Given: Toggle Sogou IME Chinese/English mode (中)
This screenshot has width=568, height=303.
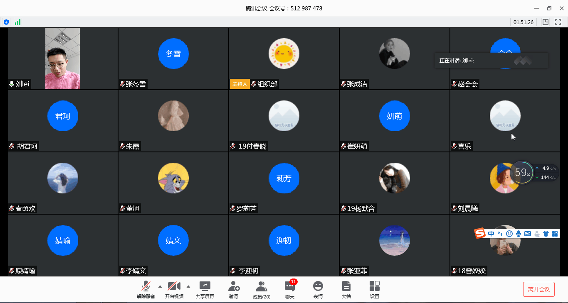Looking at the screenshot, I should (491, 234).
